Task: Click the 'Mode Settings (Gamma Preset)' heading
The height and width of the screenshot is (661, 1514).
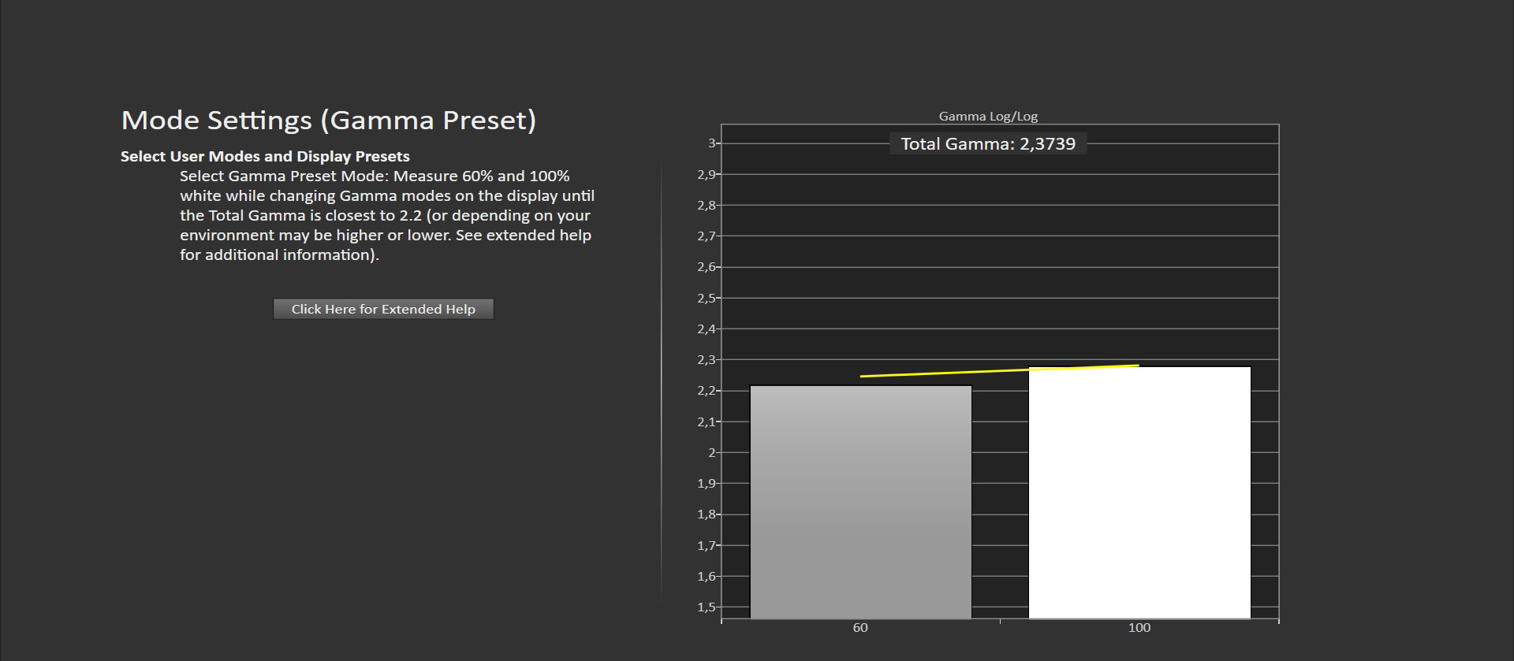Action: coord(328,121)
